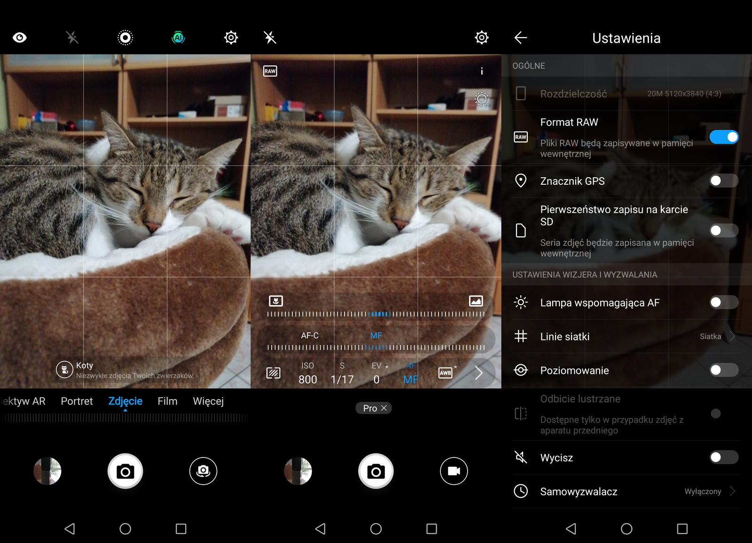The image size is (752, 543).
Task: Open metering mode icon
Action: coord(274,373)
